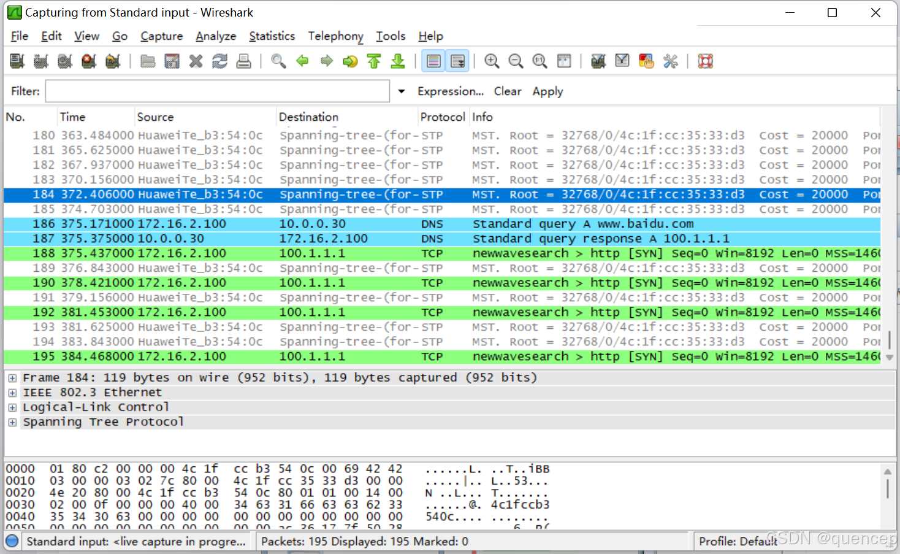
Task: Open coloring rules editor icon
Action: click(x=646, y=61)
